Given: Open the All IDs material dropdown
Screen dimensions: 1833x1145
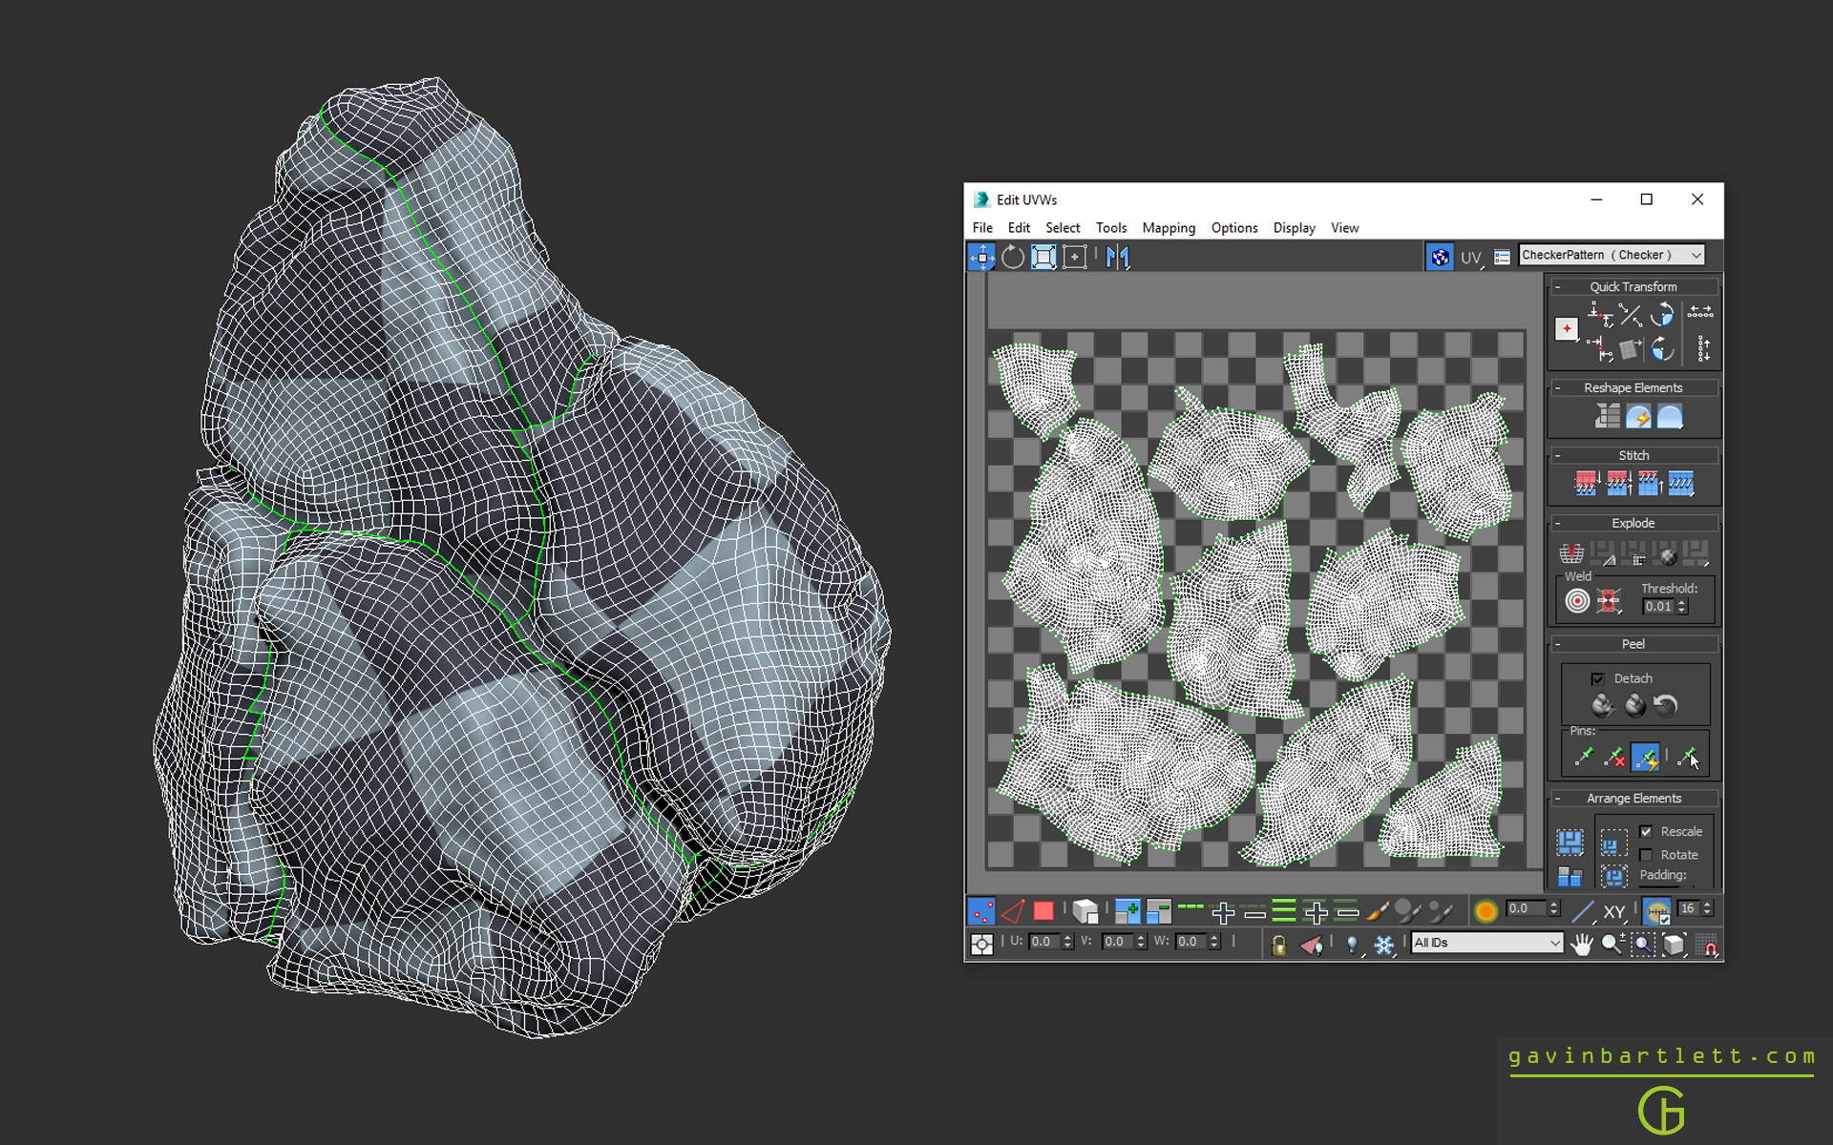Looking at the screenshot, I should click(1486, 943).
